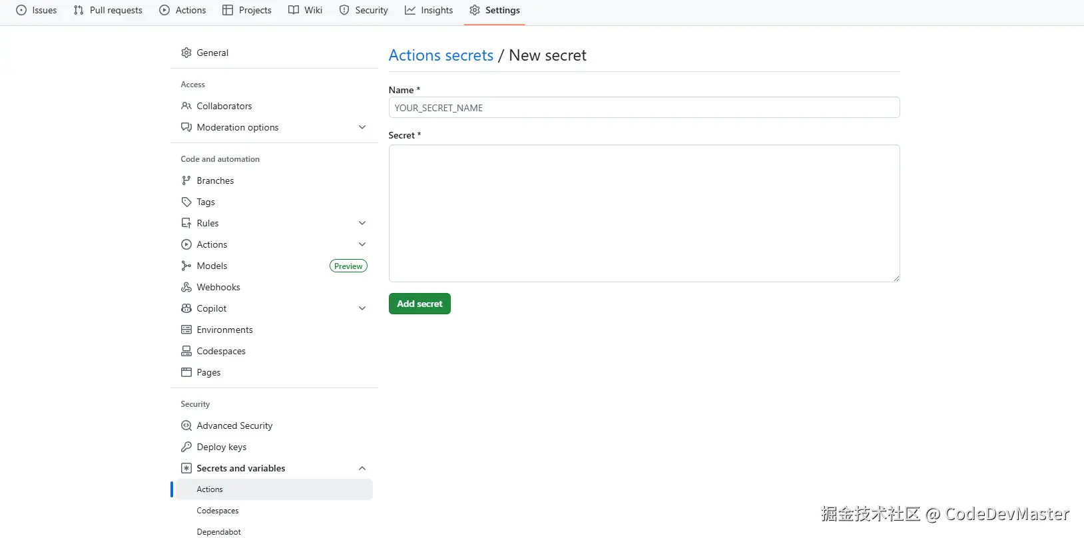Focus the secret Name input field

click(644, 108)
